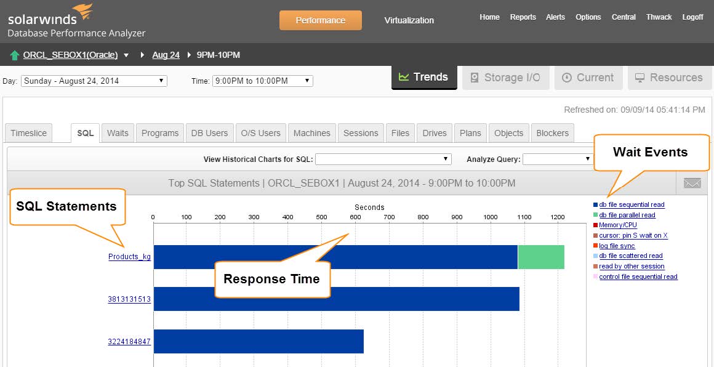Open Alerts in the top menu

tap(555, 17)
